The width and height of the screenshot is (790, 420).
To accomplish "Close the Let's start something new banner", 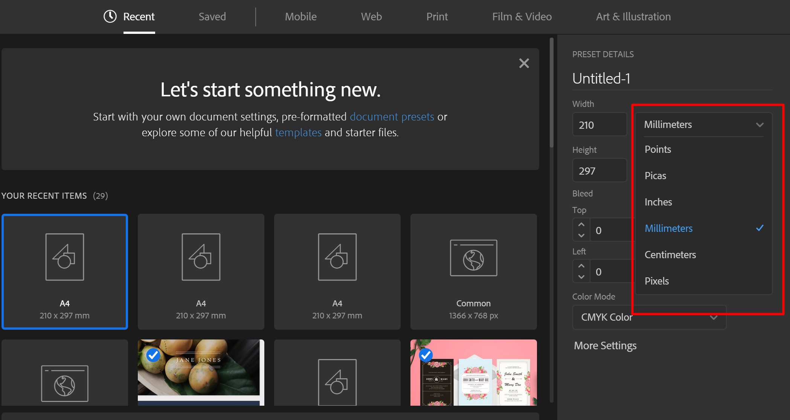I will coord(524,63).
